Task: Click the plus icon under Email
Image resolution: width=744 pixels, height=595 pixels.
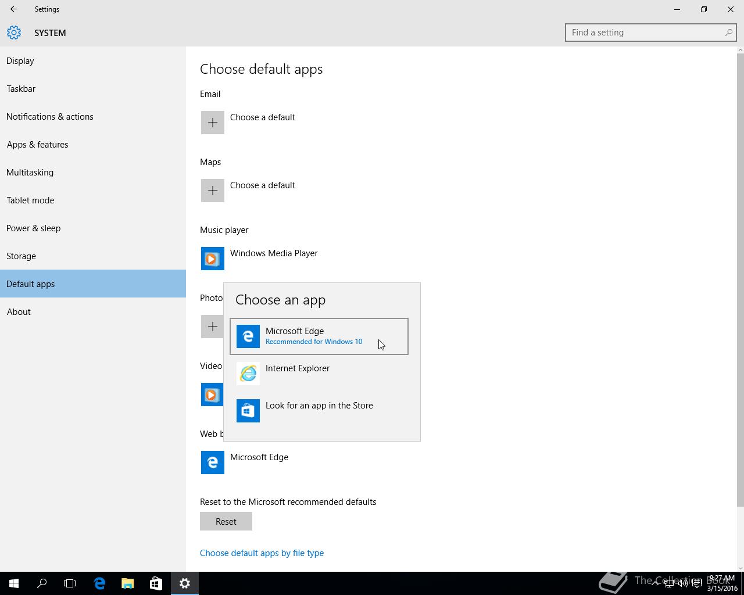Action: 213,123
